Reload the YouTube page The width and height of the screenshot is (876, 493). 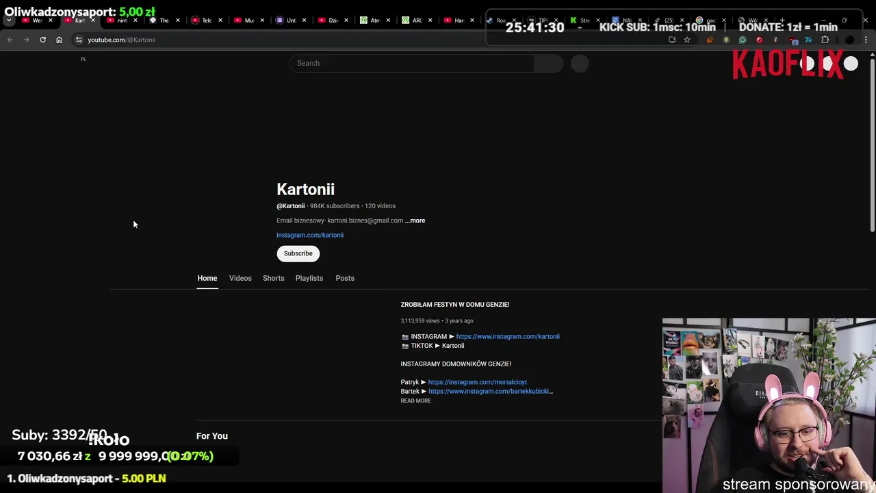pos(42,40)
